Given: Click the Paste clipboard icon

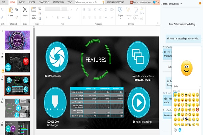Looking at the screenshot, I should 10,10.
